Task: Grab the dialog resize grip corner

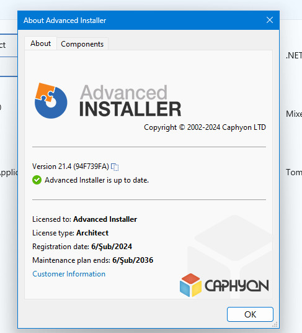Action: click(x=275, y=324)
